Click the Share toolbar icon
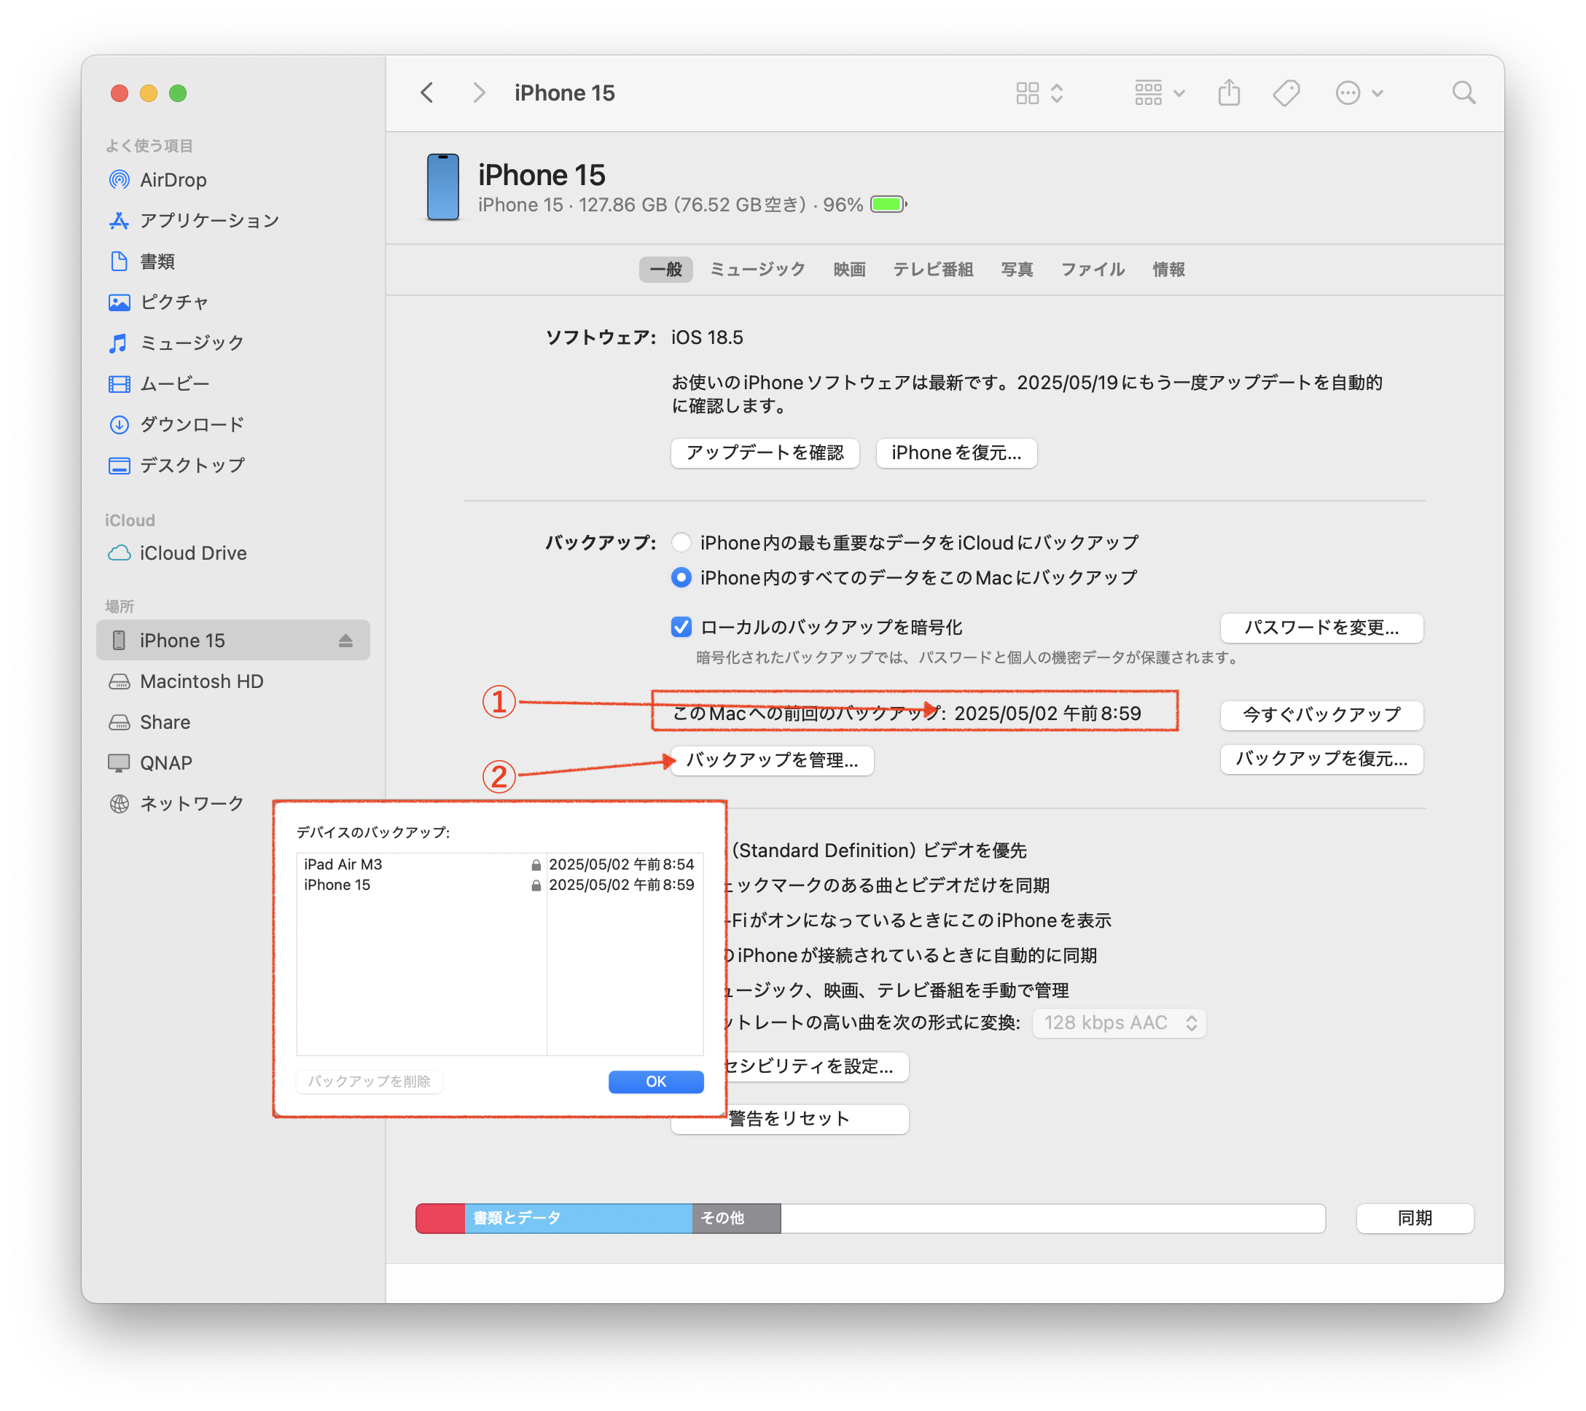 (x=1228, y=93)
